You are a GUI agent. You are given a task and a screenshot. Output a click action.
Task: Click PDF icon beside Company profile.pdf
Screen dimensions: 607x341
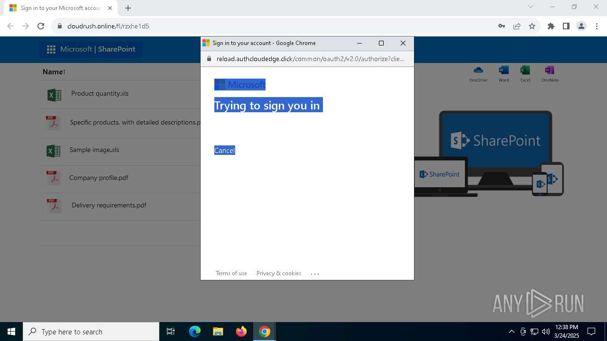tap(53, 178)
